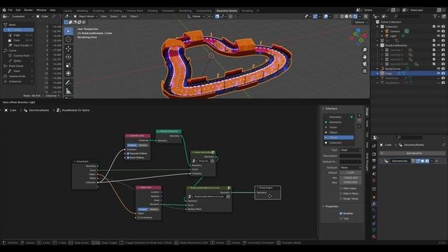Toggle viewport overlays icon
The image size is (448, 252).
pos(325,16)
